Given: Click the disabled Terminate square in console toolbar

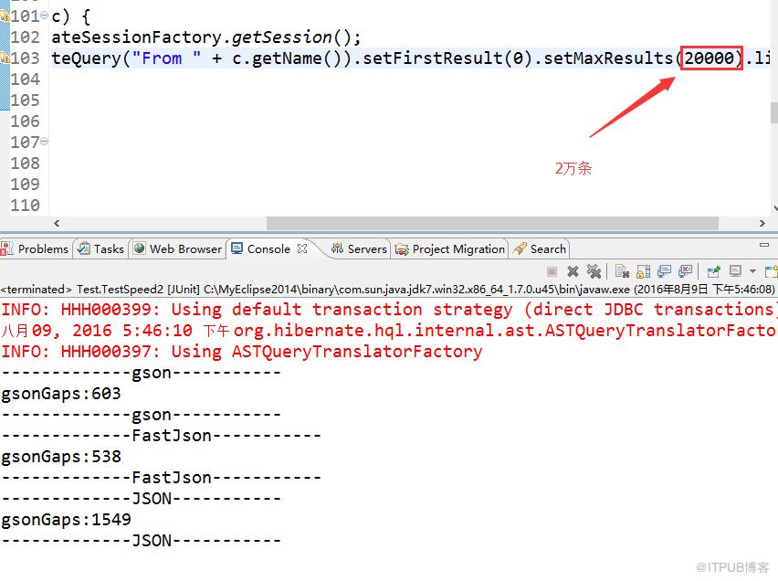Looking at the screenshot, I should pos(552,271).
